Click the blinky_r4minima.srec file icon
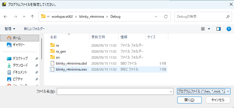The height and width of the screenshot is (108, 234). point(53,69)
